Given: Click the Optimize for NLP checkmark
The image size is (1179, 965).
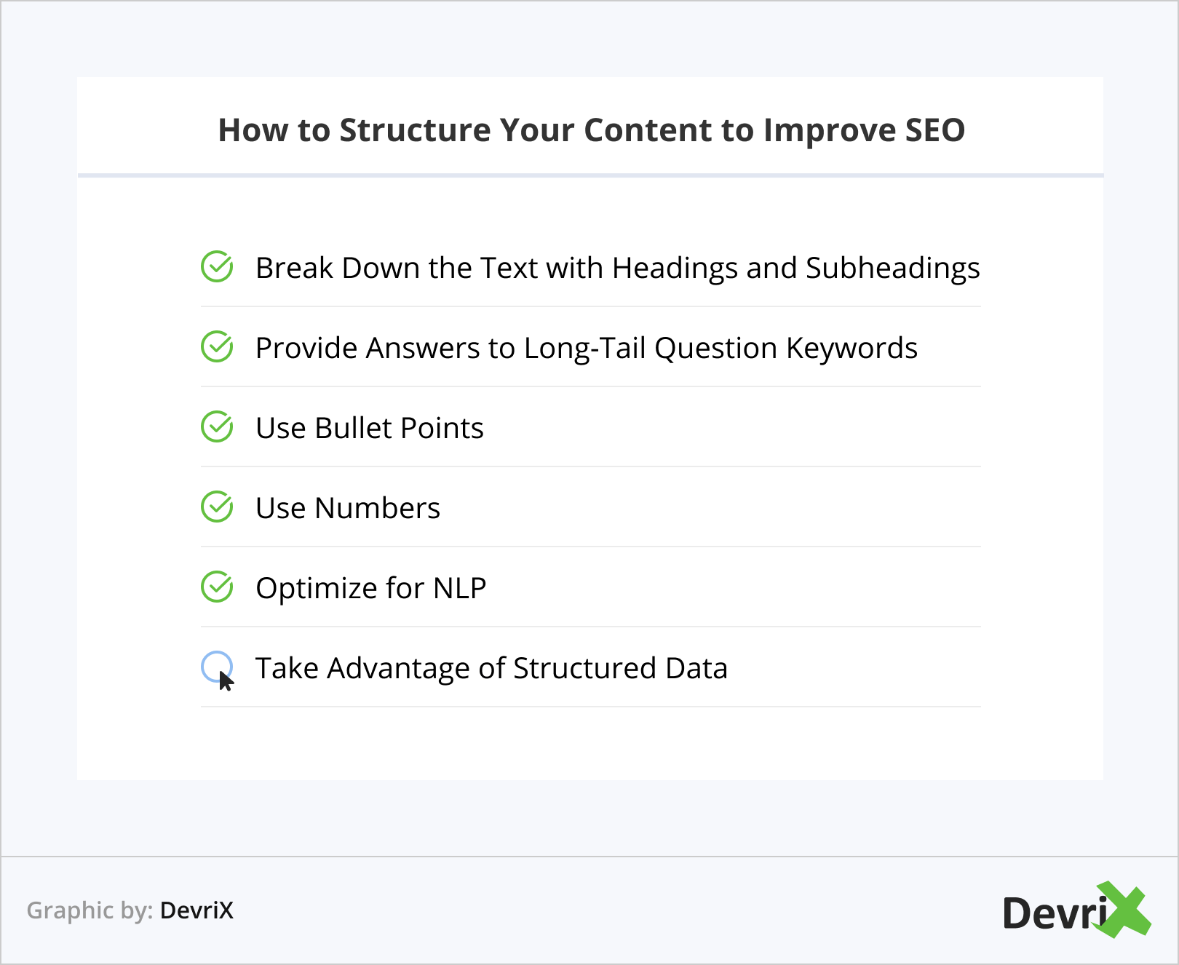Looking at the screenshot, I should pos(217,587).
